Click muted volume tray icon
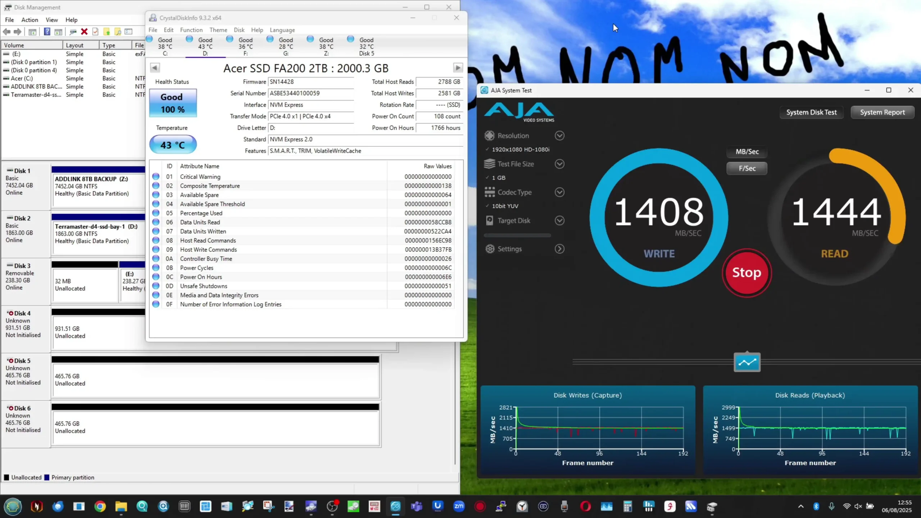Image resolution: width=921 pixels, height=518 pixels. (858, 506)
